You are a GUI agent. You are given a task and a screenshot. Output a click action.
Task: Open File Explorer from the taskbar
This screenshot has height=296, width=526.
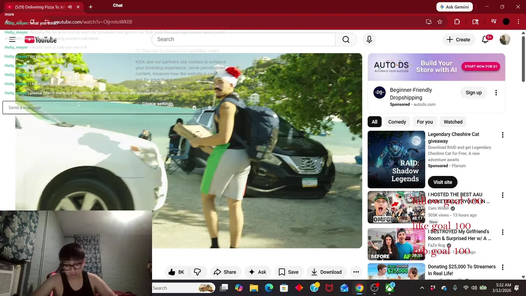coord(254,288)
